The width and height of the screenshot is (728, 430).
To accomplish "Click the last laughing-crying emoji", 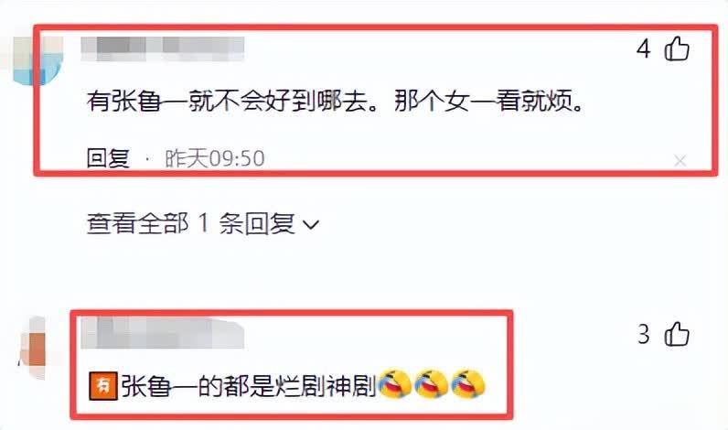I will (x=468, y=383).
